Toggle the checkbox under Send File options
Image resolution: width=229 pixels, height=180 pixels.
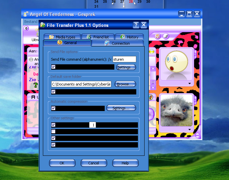tap(54, 67)
